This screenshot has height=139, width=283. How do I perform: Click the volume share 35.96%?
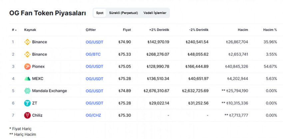tap(270, 42)
